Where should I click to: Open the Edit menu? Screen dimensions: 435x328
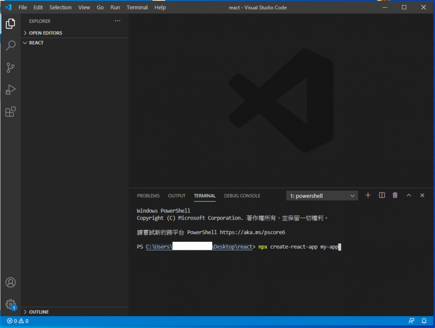[38, 8]
